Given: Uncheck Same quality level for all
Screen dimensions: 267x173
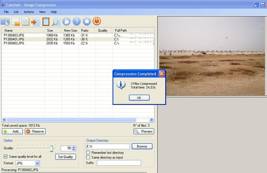Looking at the screenshot, I should (x=6, y=156).
